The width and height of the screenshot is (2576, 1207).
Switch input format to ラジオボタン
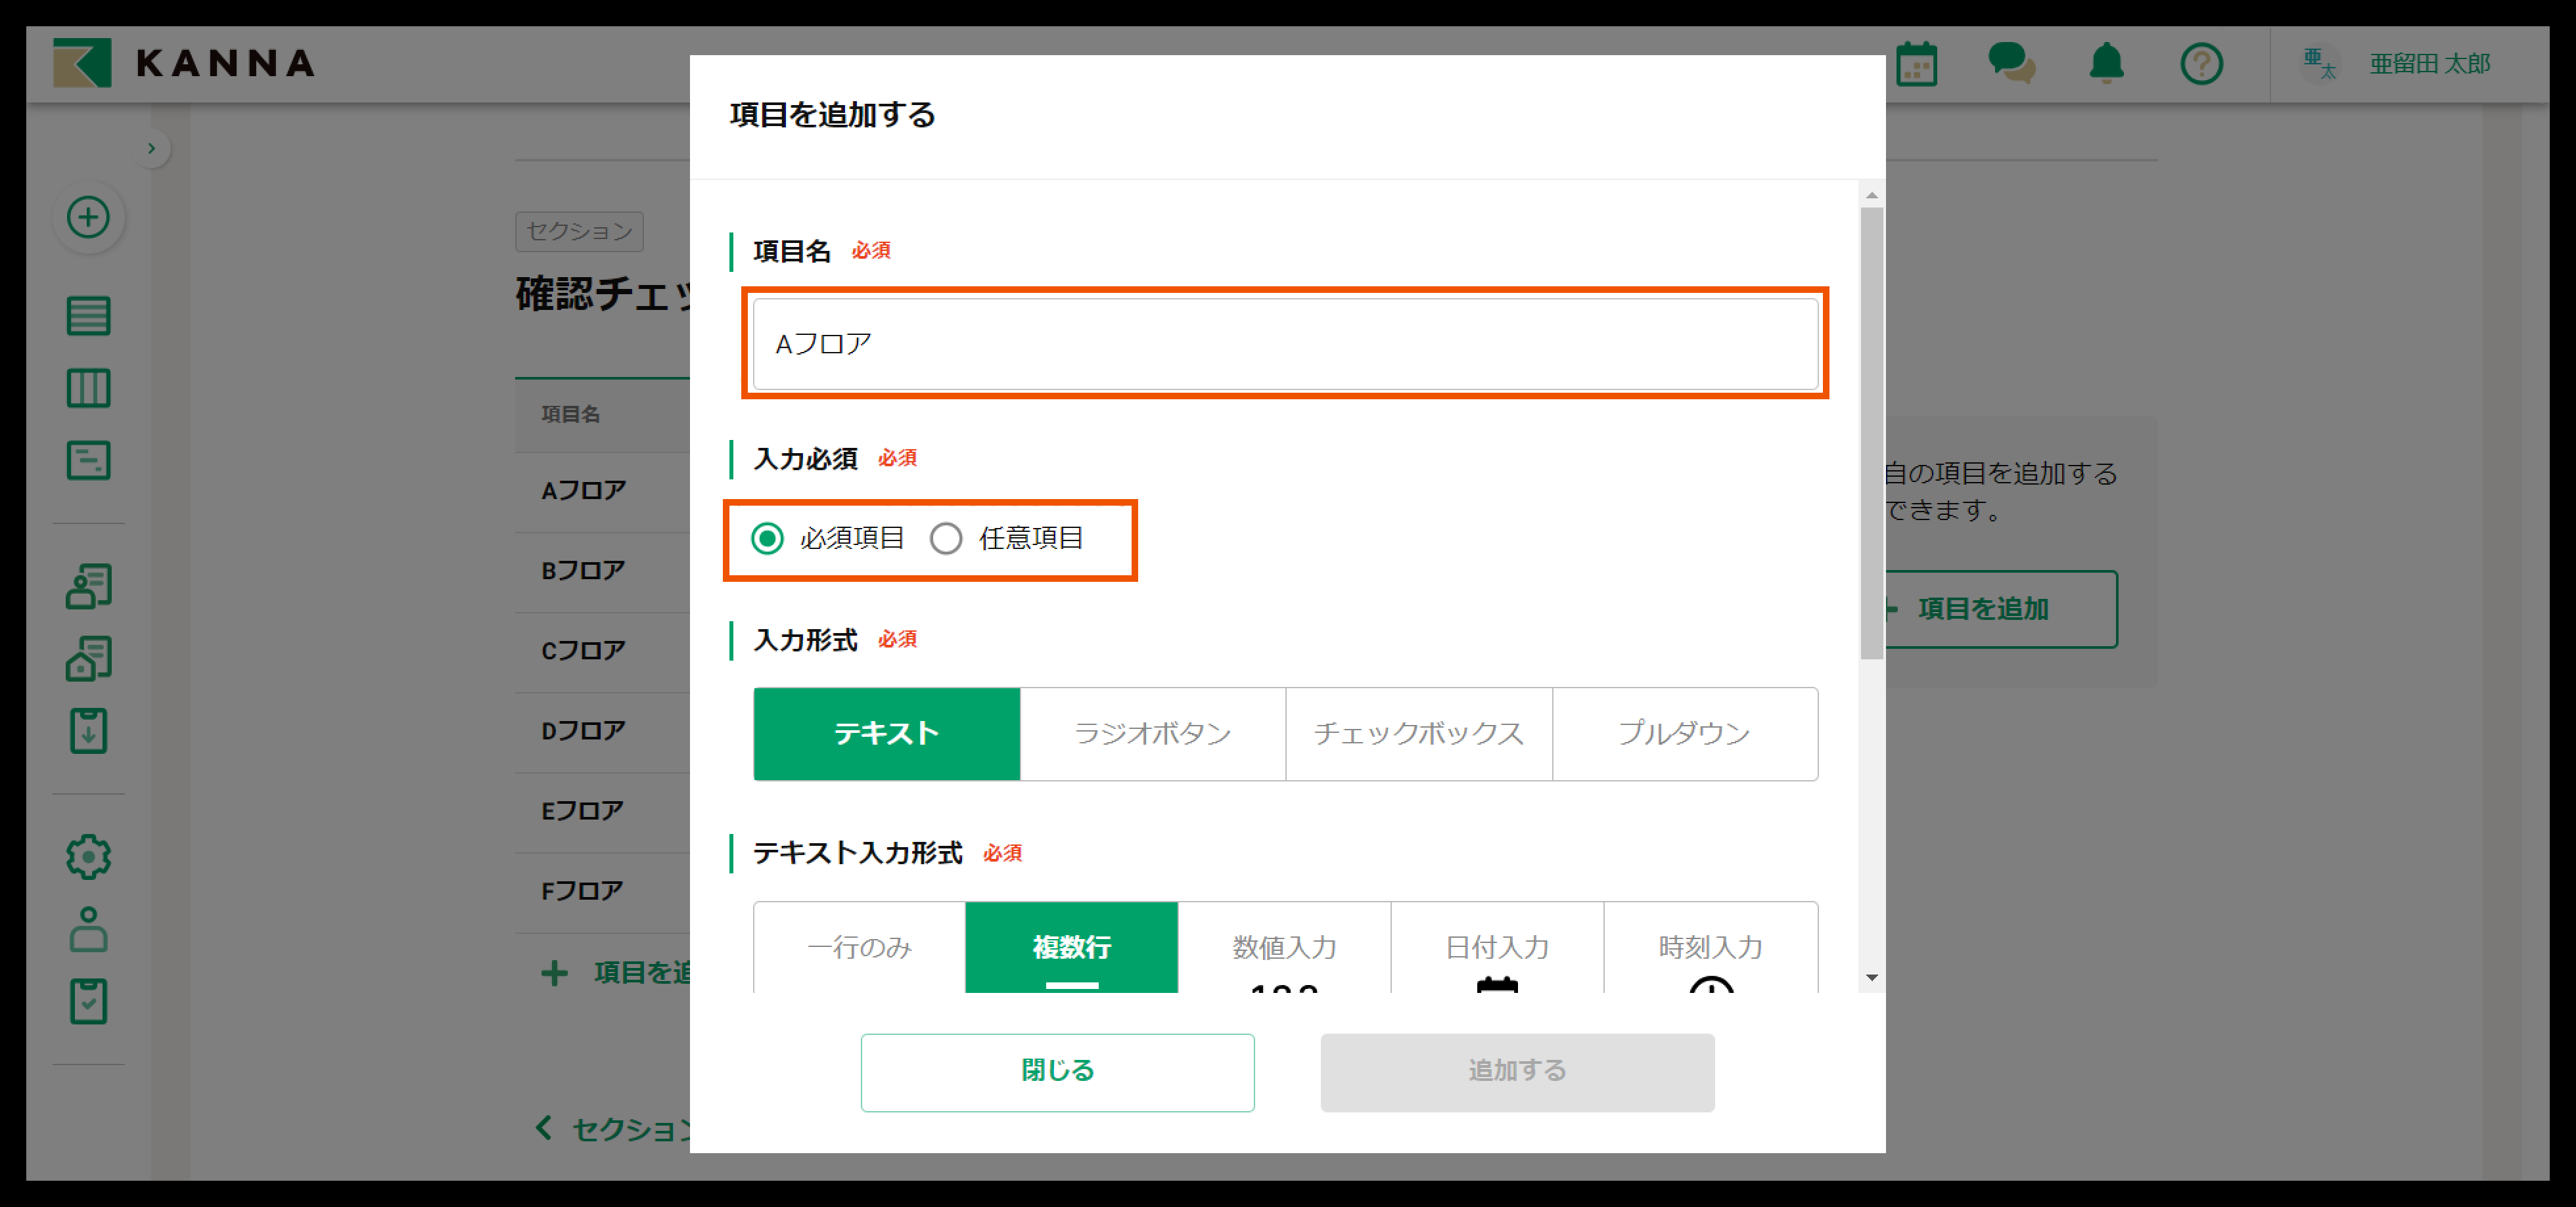1152,734
